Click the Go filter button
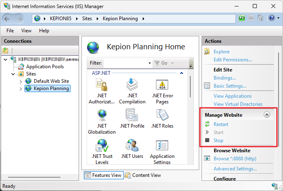Screen dimensions: 283x191 click(161, 63)
